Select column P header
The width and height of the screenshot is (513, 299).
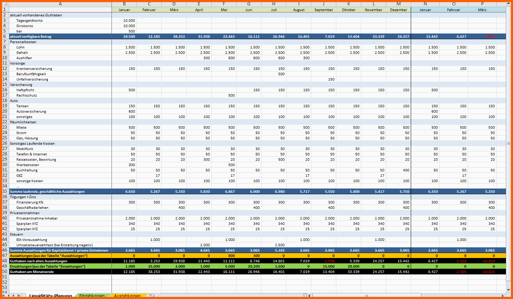click(482, 4)
